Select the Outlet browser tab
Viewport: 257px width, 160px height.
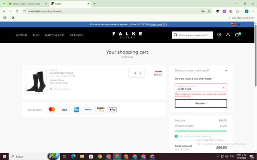coord(71,4)
